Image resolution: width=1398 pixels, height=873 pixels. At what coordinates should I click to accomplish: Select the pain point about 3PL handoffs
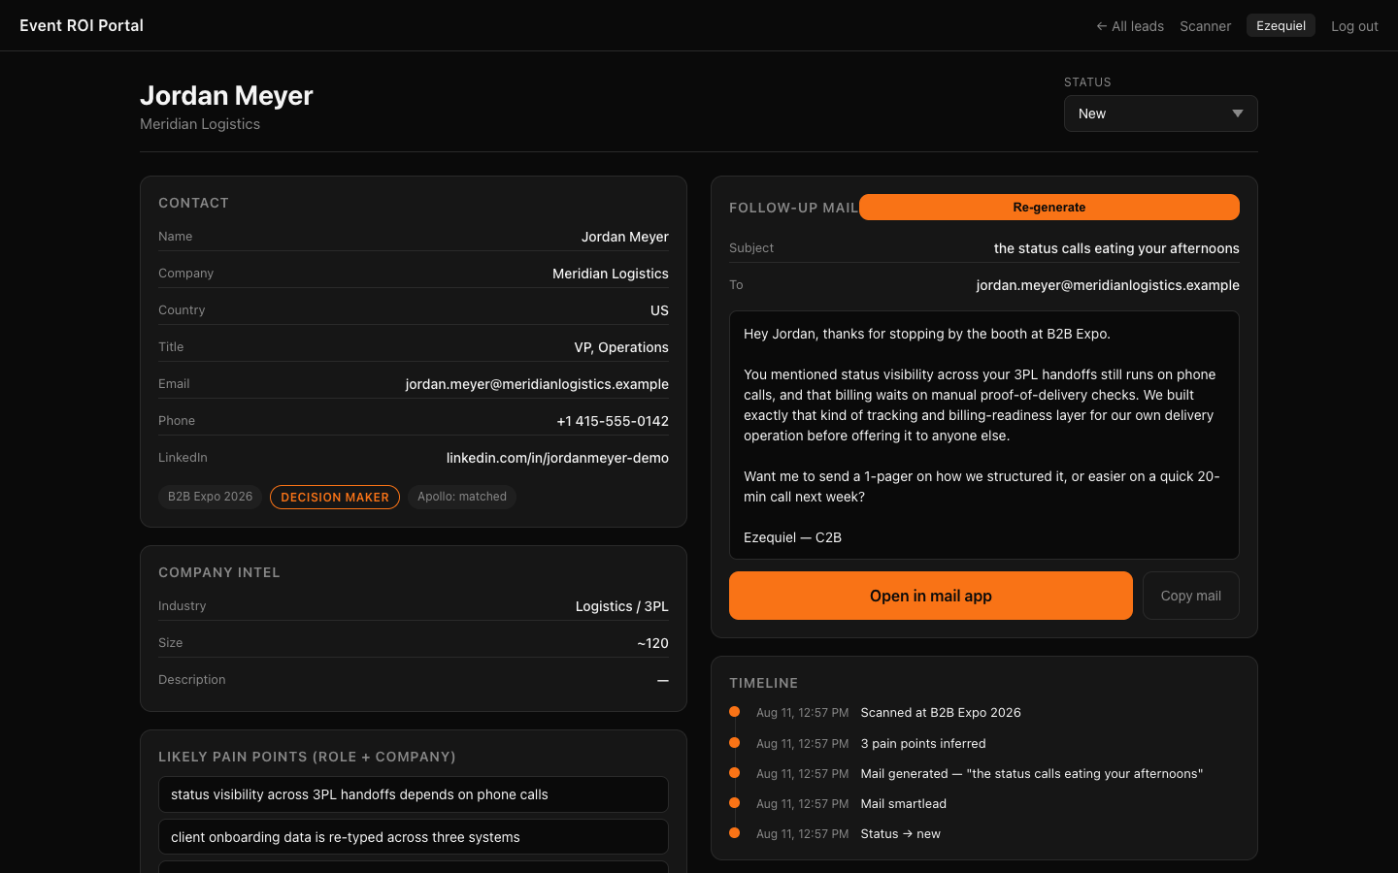(414, 794)
